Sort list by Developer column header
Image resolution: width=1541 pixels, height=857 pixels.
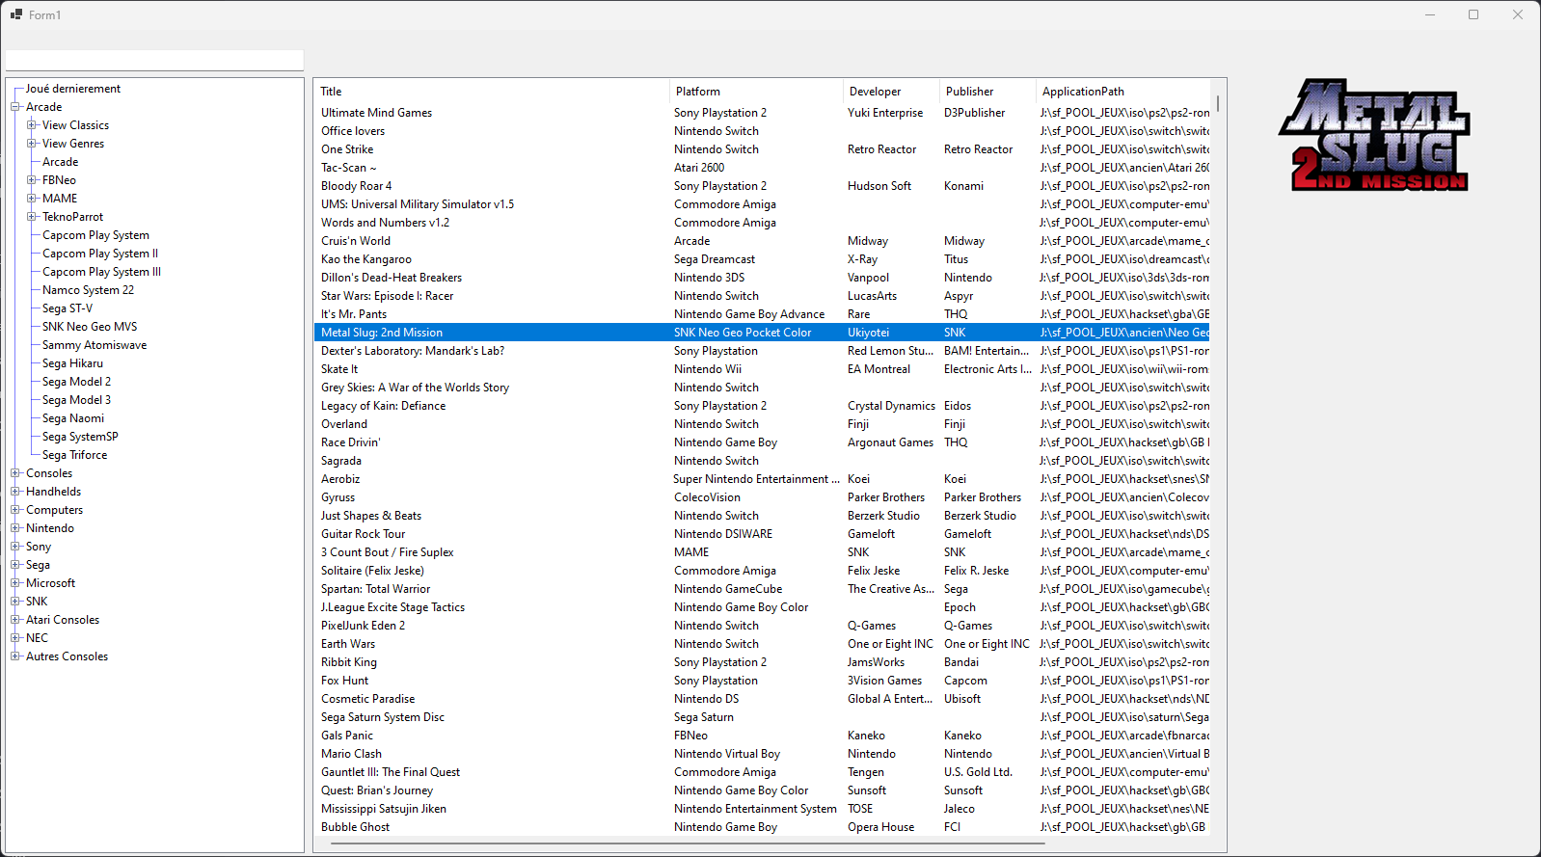890,92
